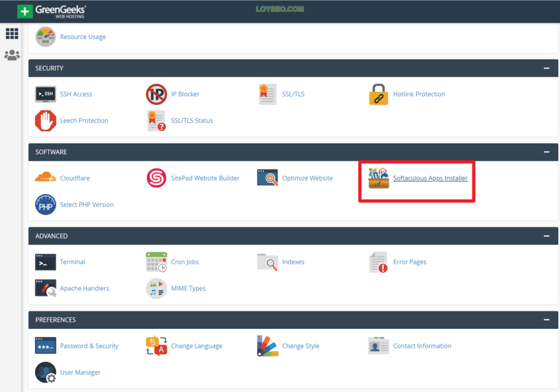Open the SSL/TLS certificate icon

point(268,94)
